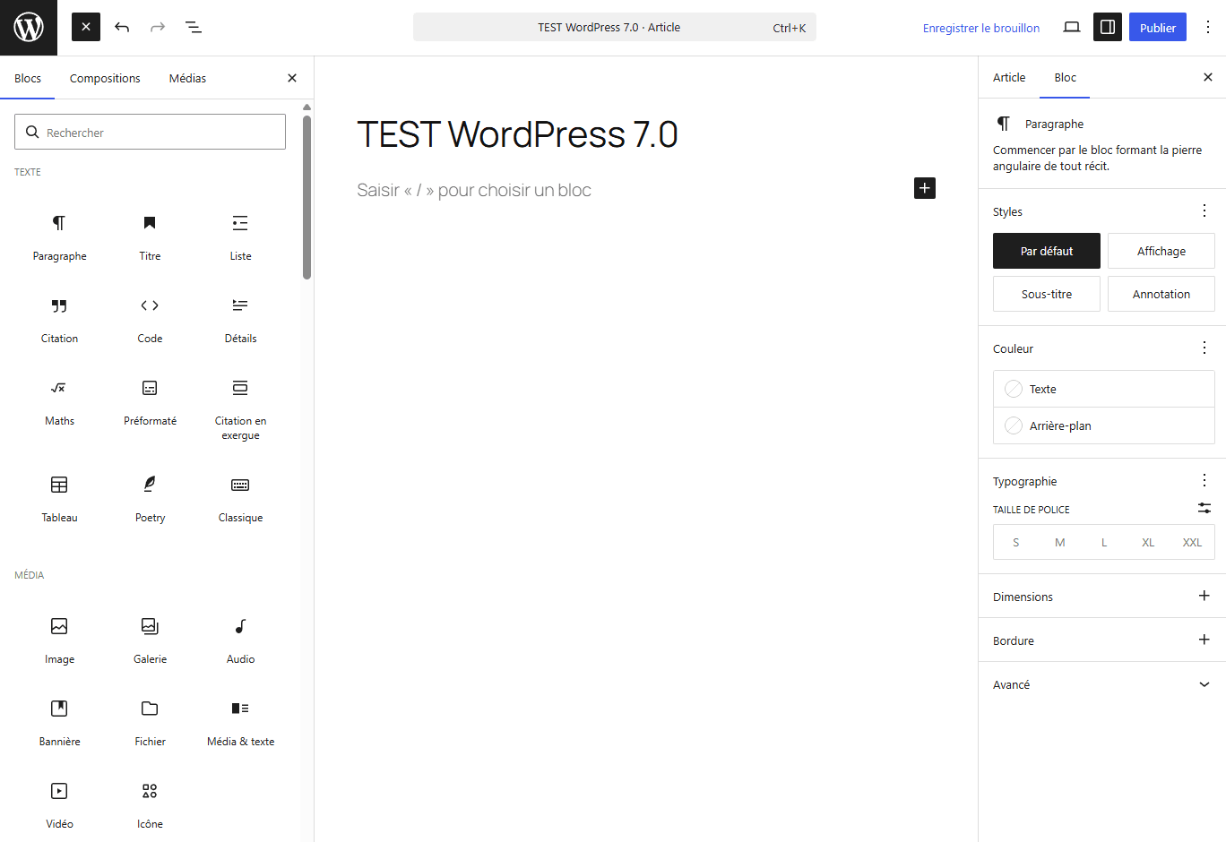Switch font size to XL
Image resolution: width=1226 pixels, height=842 pixels.
[1148, 542]
